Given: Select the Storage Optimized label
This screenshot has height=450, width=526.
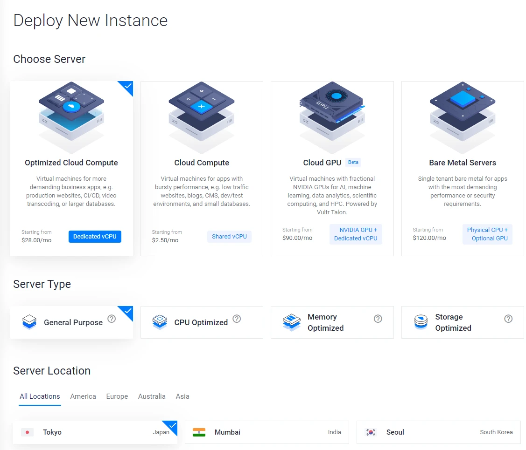Looking at the screenshot, I should 453,322.
